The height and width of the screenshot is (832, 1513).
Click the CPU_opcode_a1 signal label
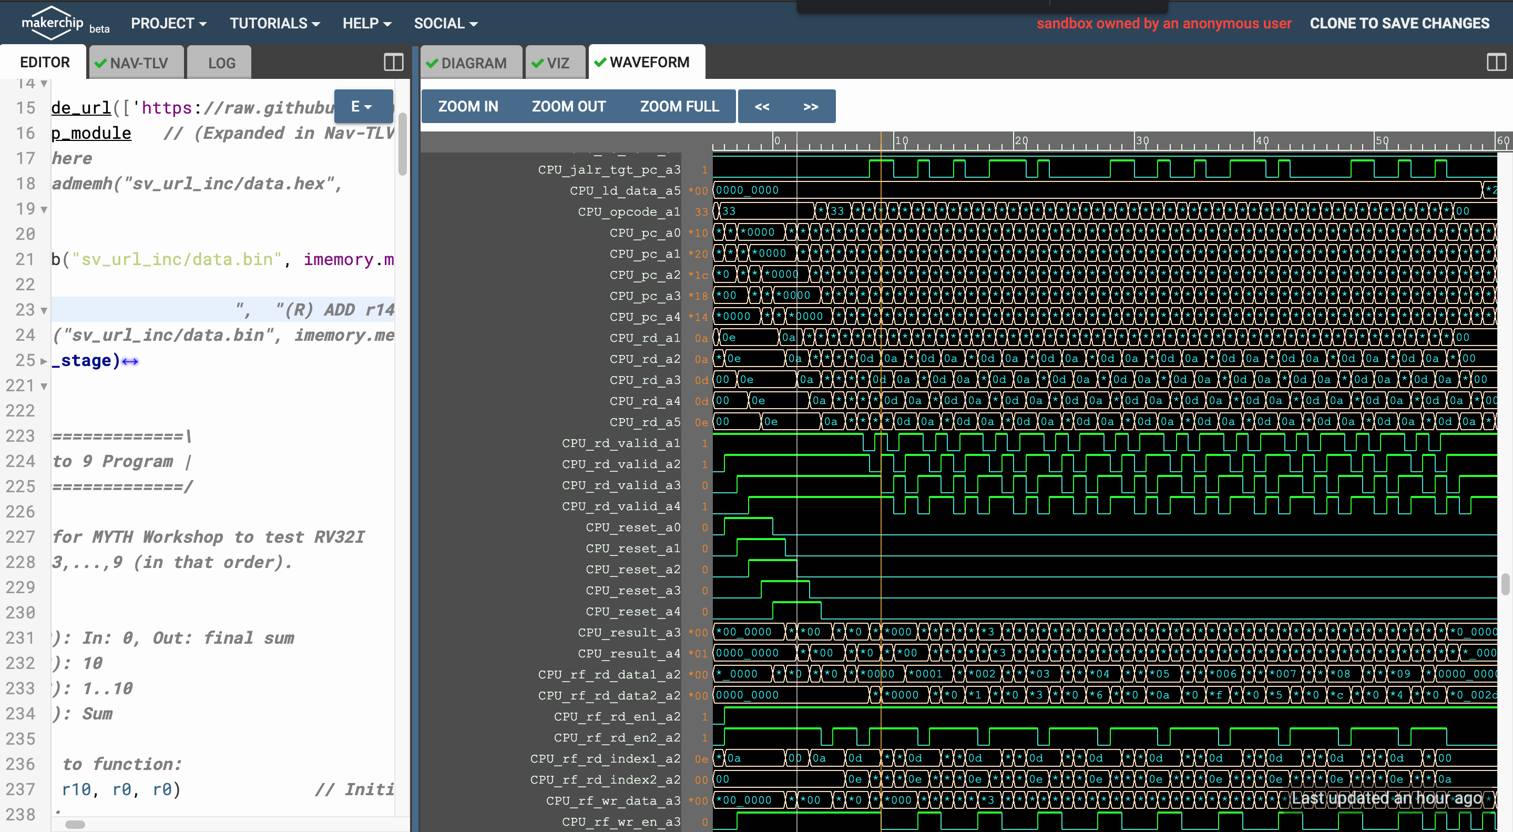coord(628,211)
